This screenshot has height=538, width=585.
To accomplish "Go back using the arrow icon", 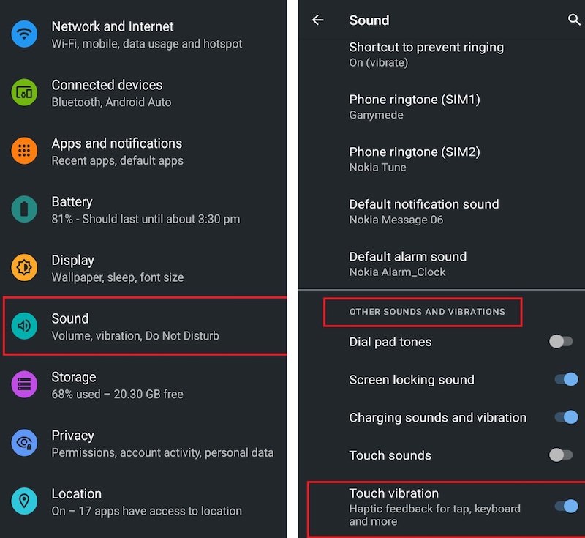I will [318, 20].
